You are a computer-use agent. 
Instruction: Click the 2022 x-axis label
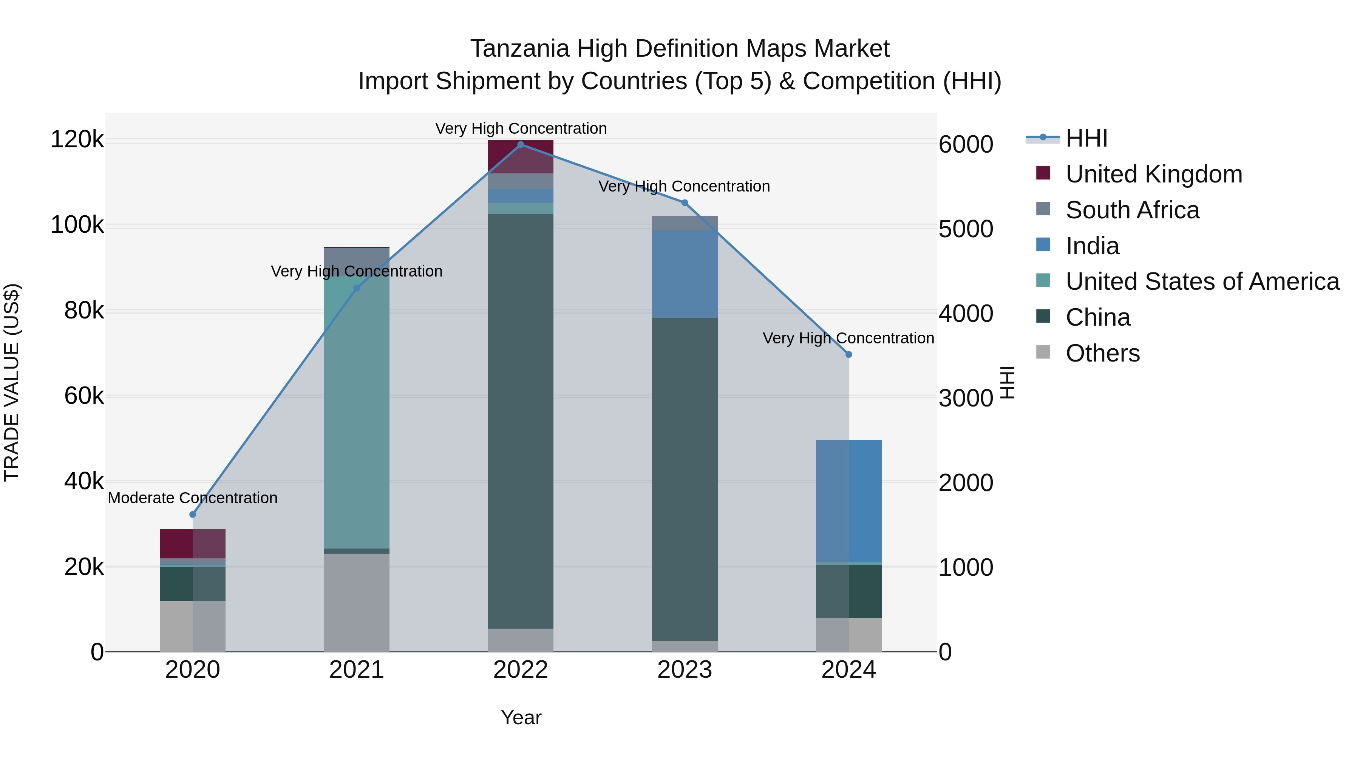pos(521,670)
